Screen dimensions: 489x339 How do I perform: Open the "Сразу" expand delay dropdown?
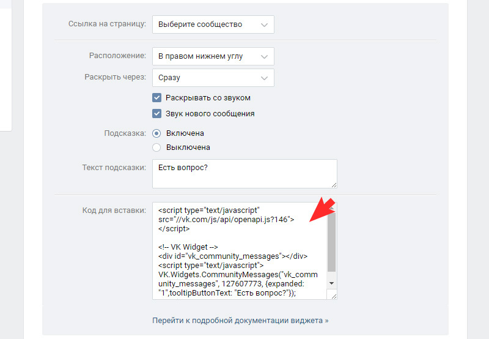[213, 78]
